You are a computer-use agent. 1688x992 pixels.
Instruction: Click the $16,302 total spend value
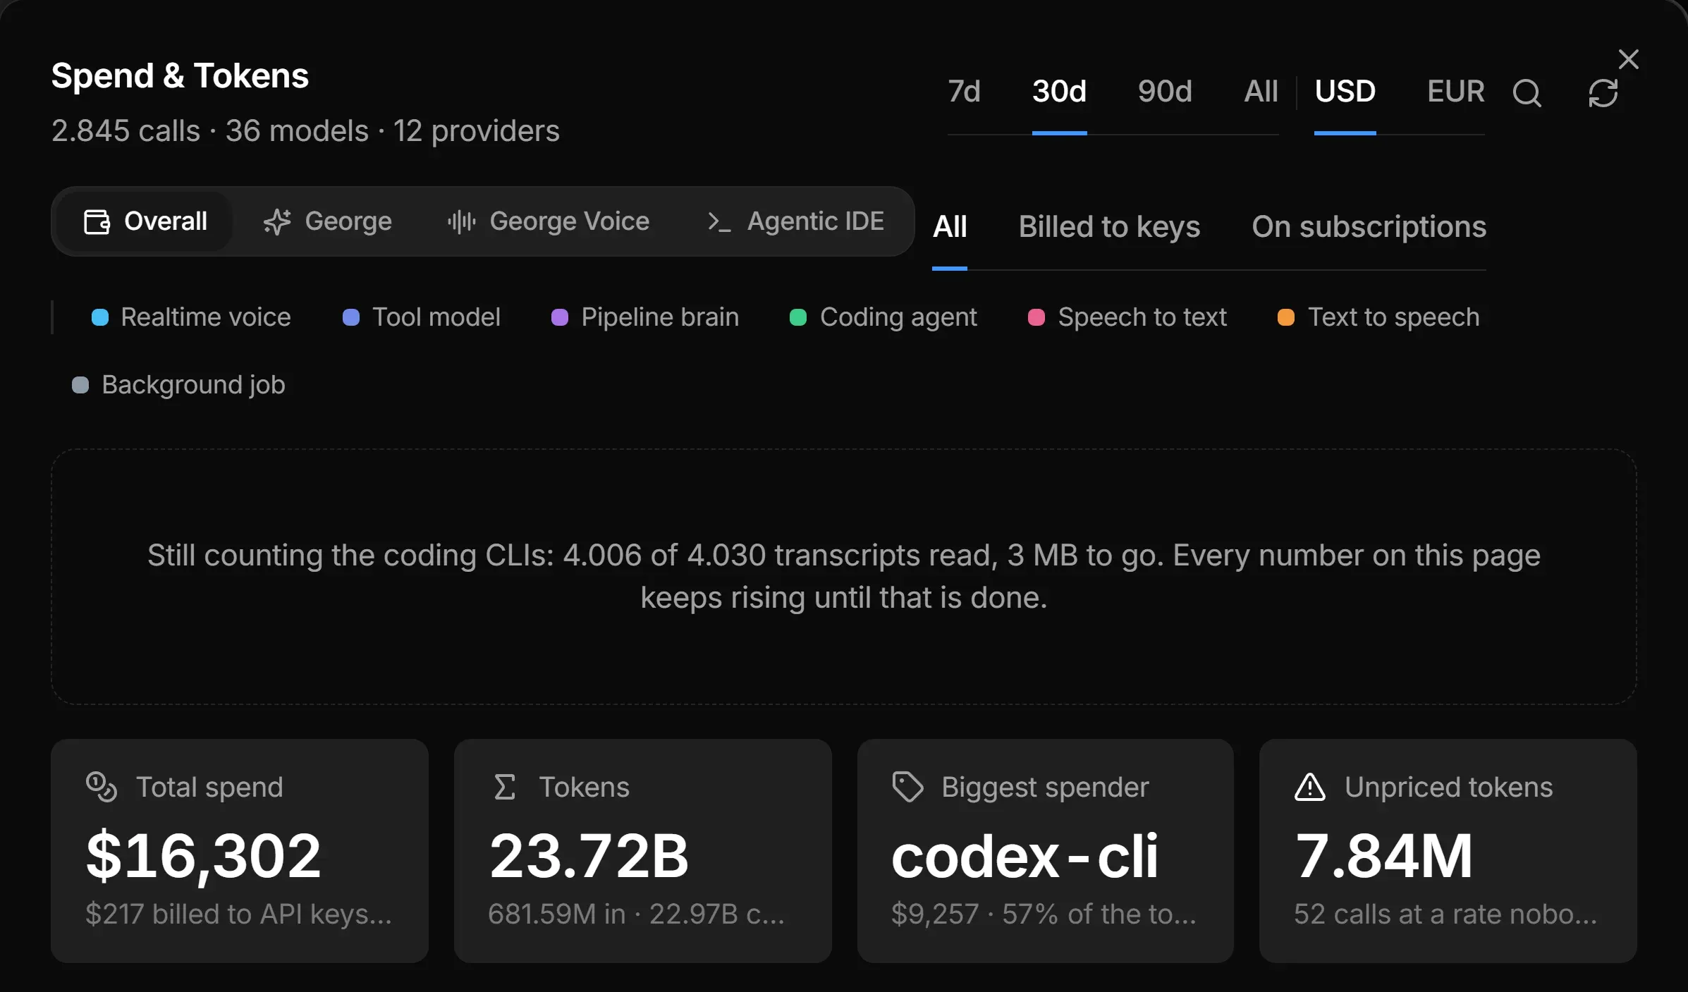(x=203, y=856)
